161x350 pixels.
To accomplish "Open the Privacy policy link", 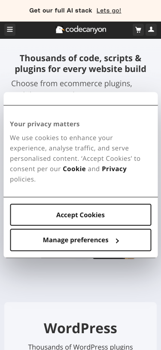I will (114, 169).
